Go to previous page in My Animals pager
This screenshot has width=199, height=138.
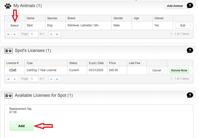pyautogui.click(x=14, y=34)
